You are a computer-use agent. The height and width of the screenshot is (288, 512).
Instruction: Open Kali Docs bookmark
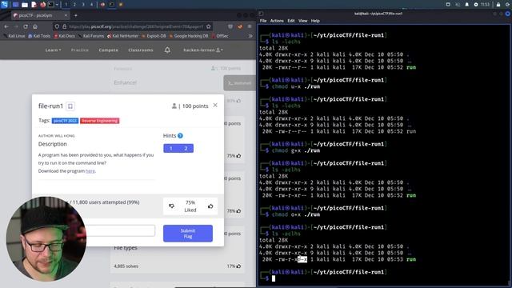pos(64,36)
